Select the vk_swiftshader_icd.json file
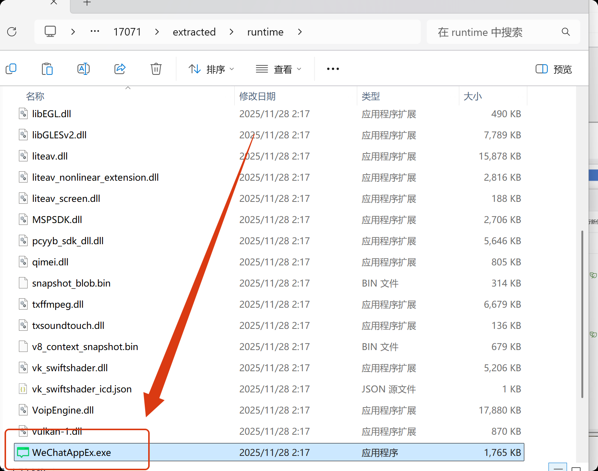 (x=82, y=389)
